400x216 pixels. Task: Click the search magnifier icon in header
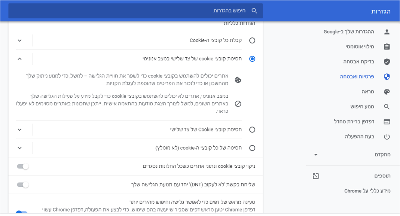(254, 11)
